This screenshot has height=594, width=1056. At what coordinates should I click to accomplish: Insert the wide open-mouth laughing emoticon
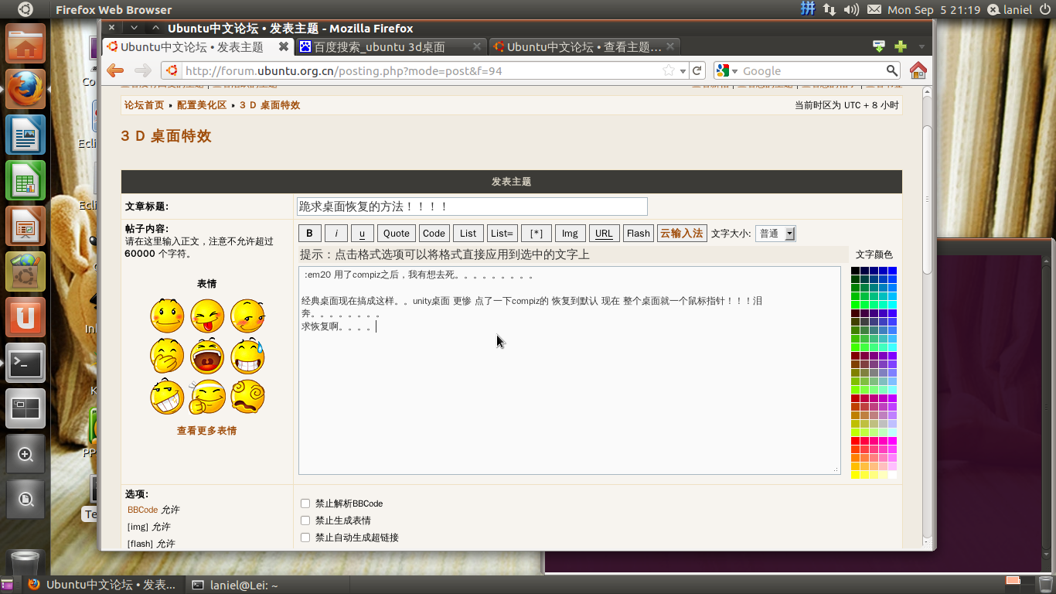pyautogui.click(x=207, y=356)
